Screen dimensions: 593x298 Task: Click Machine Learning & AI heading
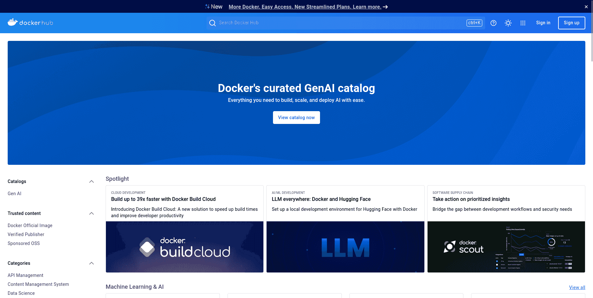[x=135, y=287]
